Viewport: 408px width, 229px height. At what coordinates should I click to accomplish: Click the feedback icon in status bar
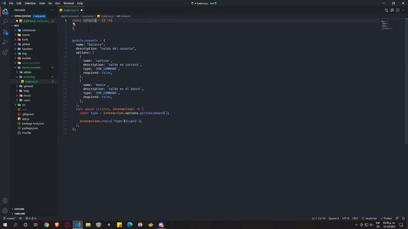pyautogui.click(x=397, y=218)
